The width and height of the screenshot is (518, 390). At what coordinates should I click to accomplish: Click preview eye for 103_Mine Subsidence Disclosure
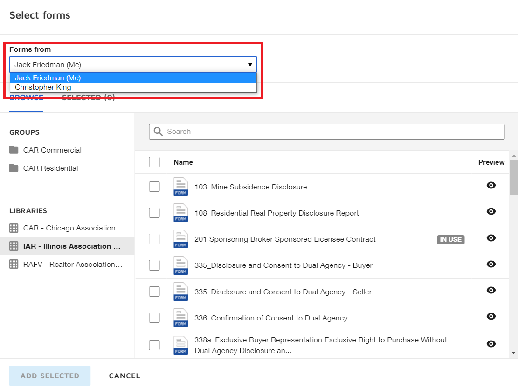pos(490,185)
